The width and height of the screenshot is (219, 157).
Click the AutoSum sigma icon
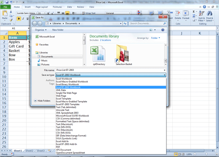(194, 12)
